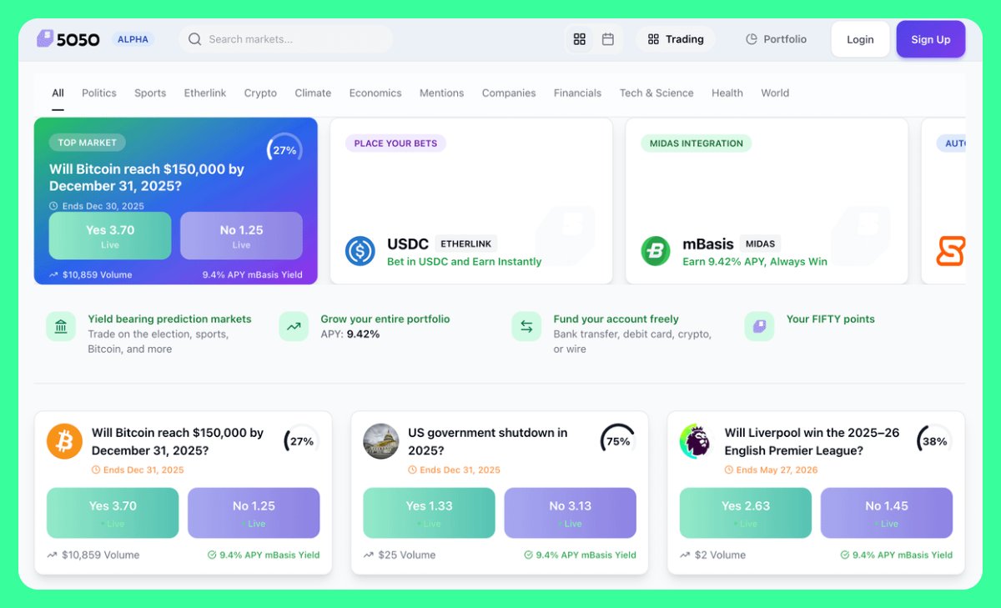Click Yes 2.63 on Liverpool card
The width and height of the screenshot is (1001, 608).
(x=746, y=513)
